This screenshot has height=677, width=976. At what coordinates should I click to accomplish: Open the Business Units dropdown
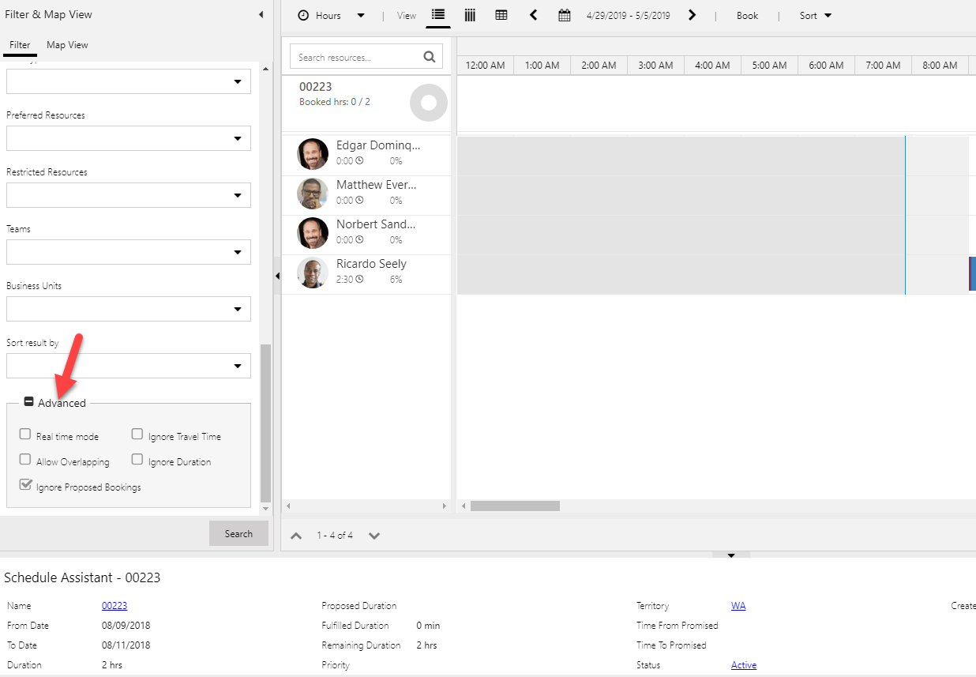point(238,308)
